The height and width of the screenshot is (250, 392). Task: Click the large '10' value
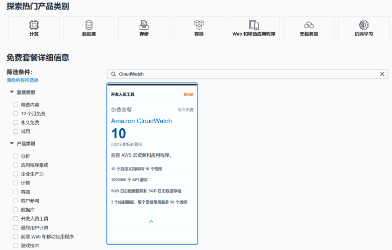[x=119, y=133]
